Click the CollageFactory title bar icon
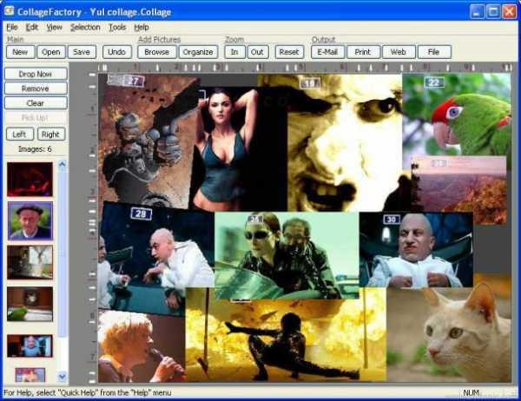Screen dimensions: 521x401 [x=10, y=11]
